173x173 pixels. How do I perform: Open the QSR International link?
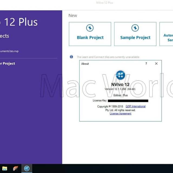[135, 107]
